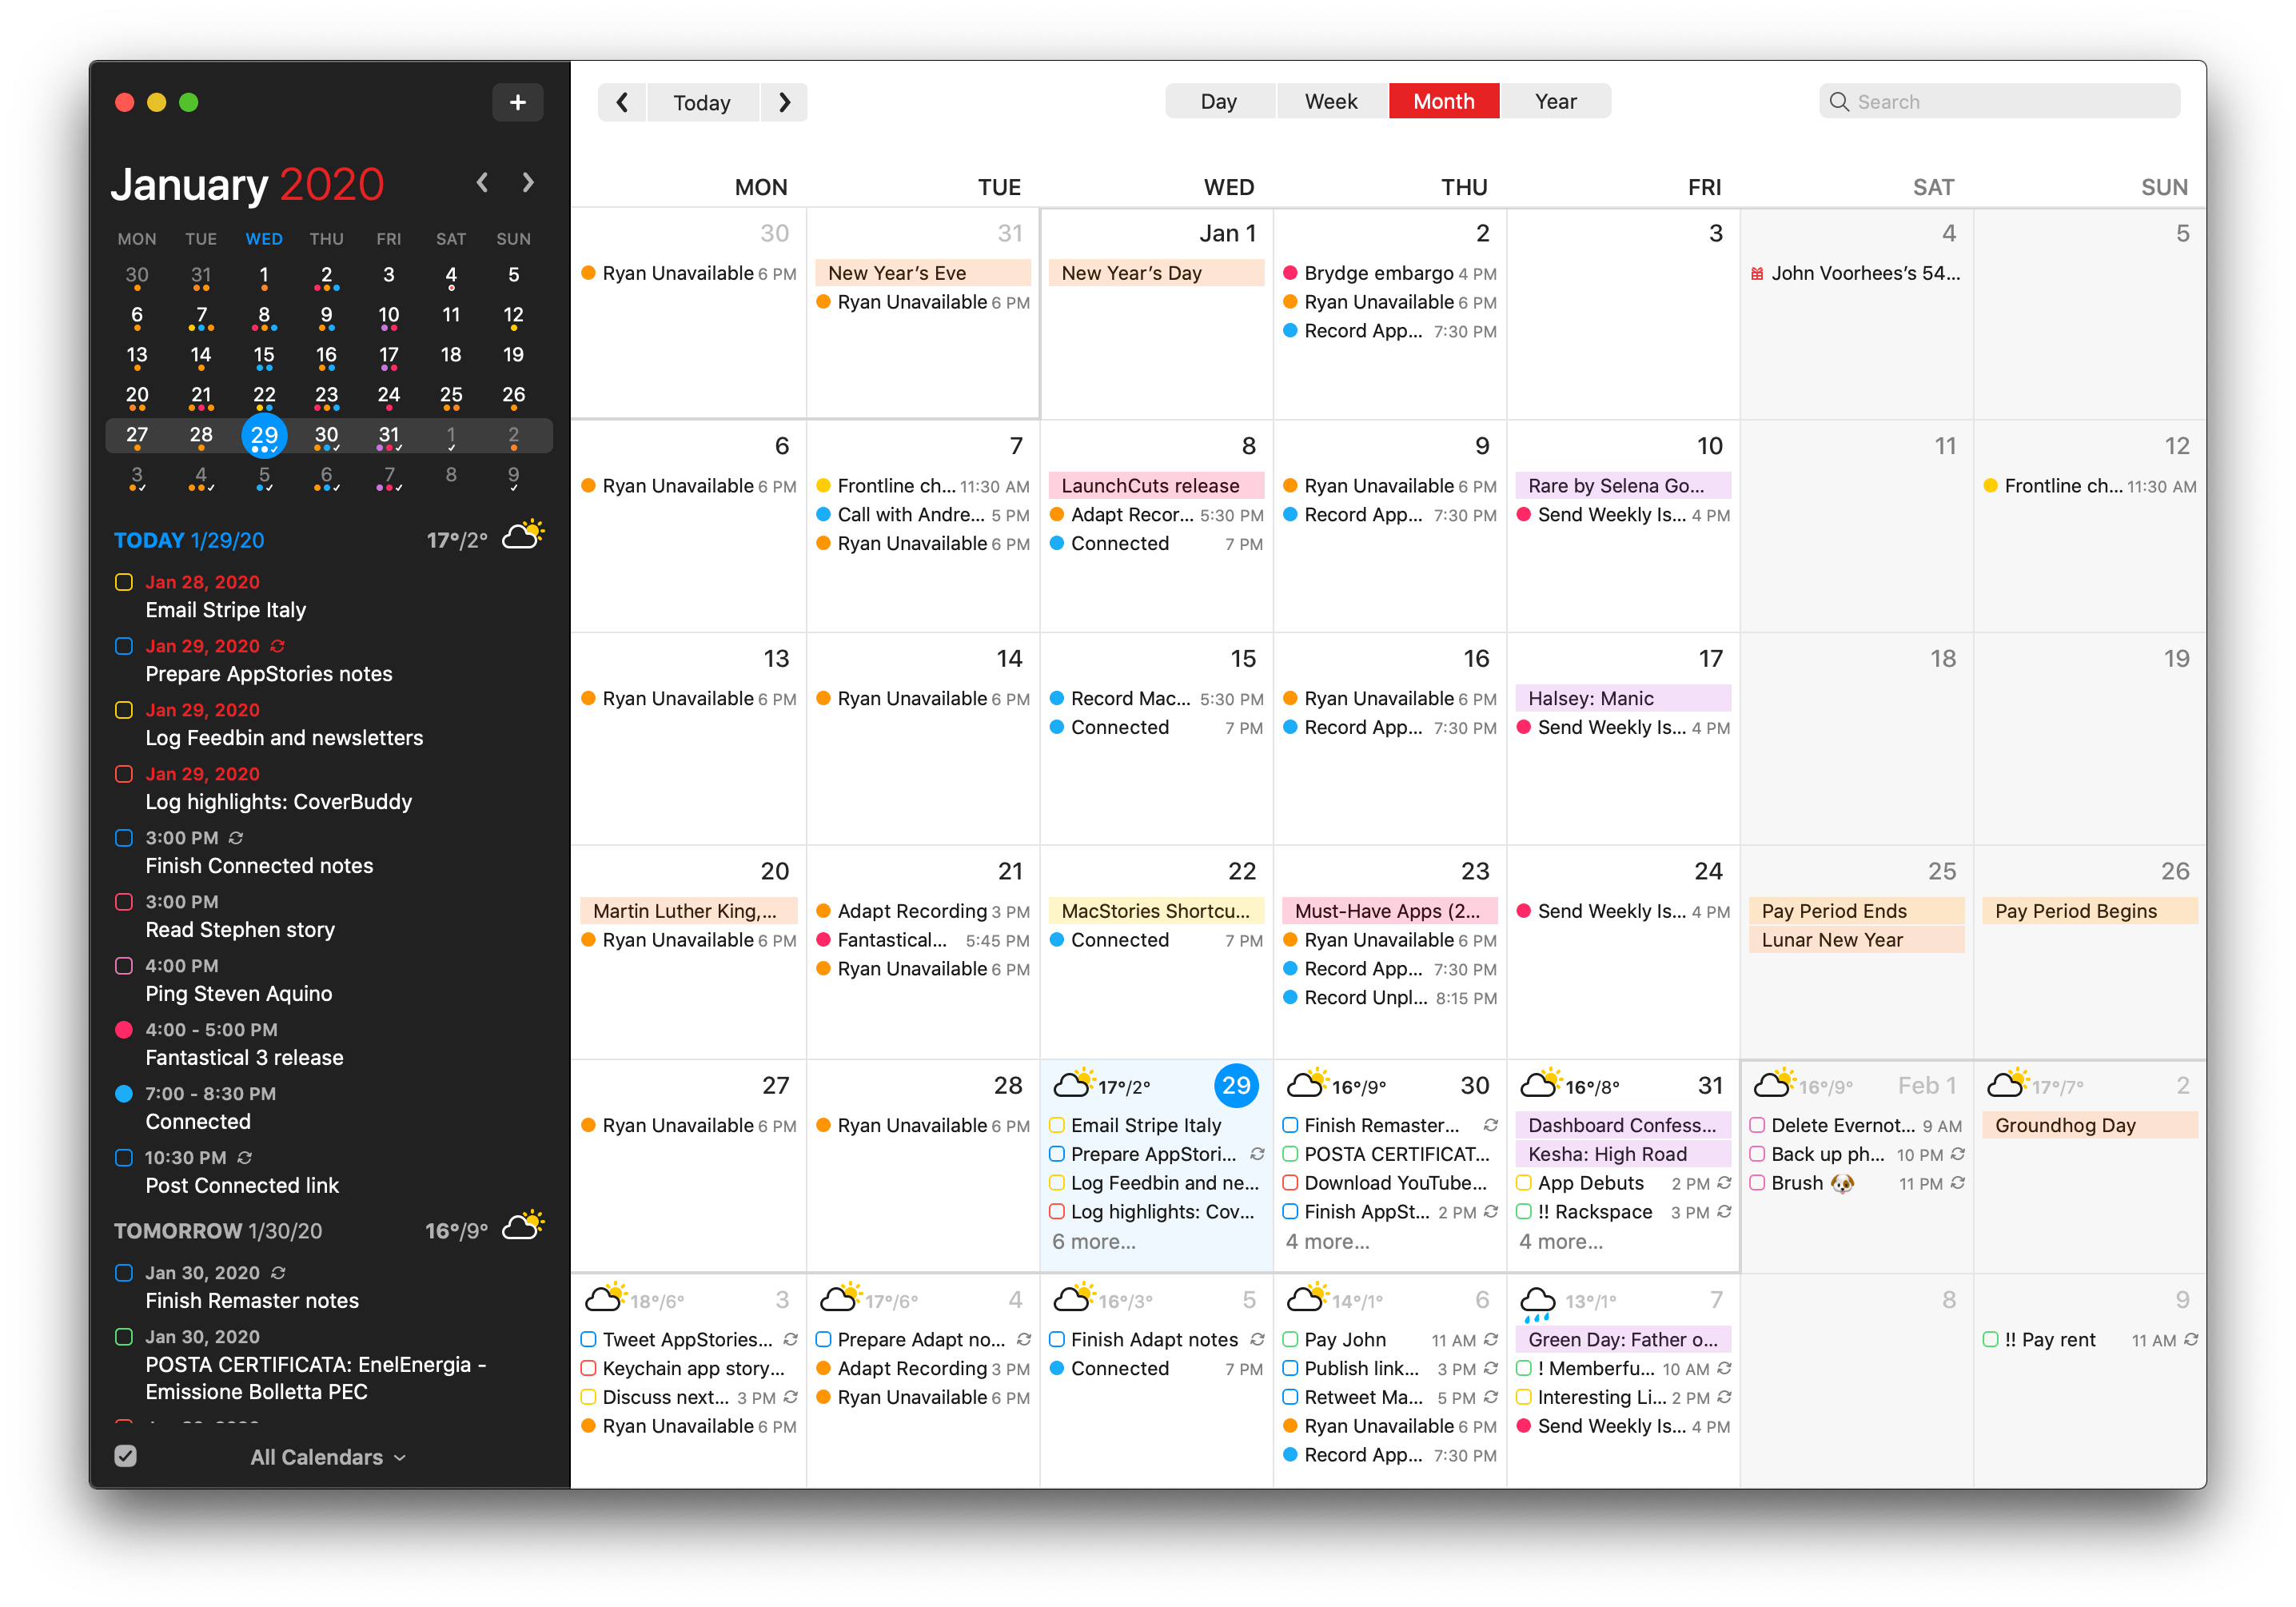Open New Year's Eve event on Dec 31
This screenshot has height=1607, width=2296.
[x=923, y=273]
